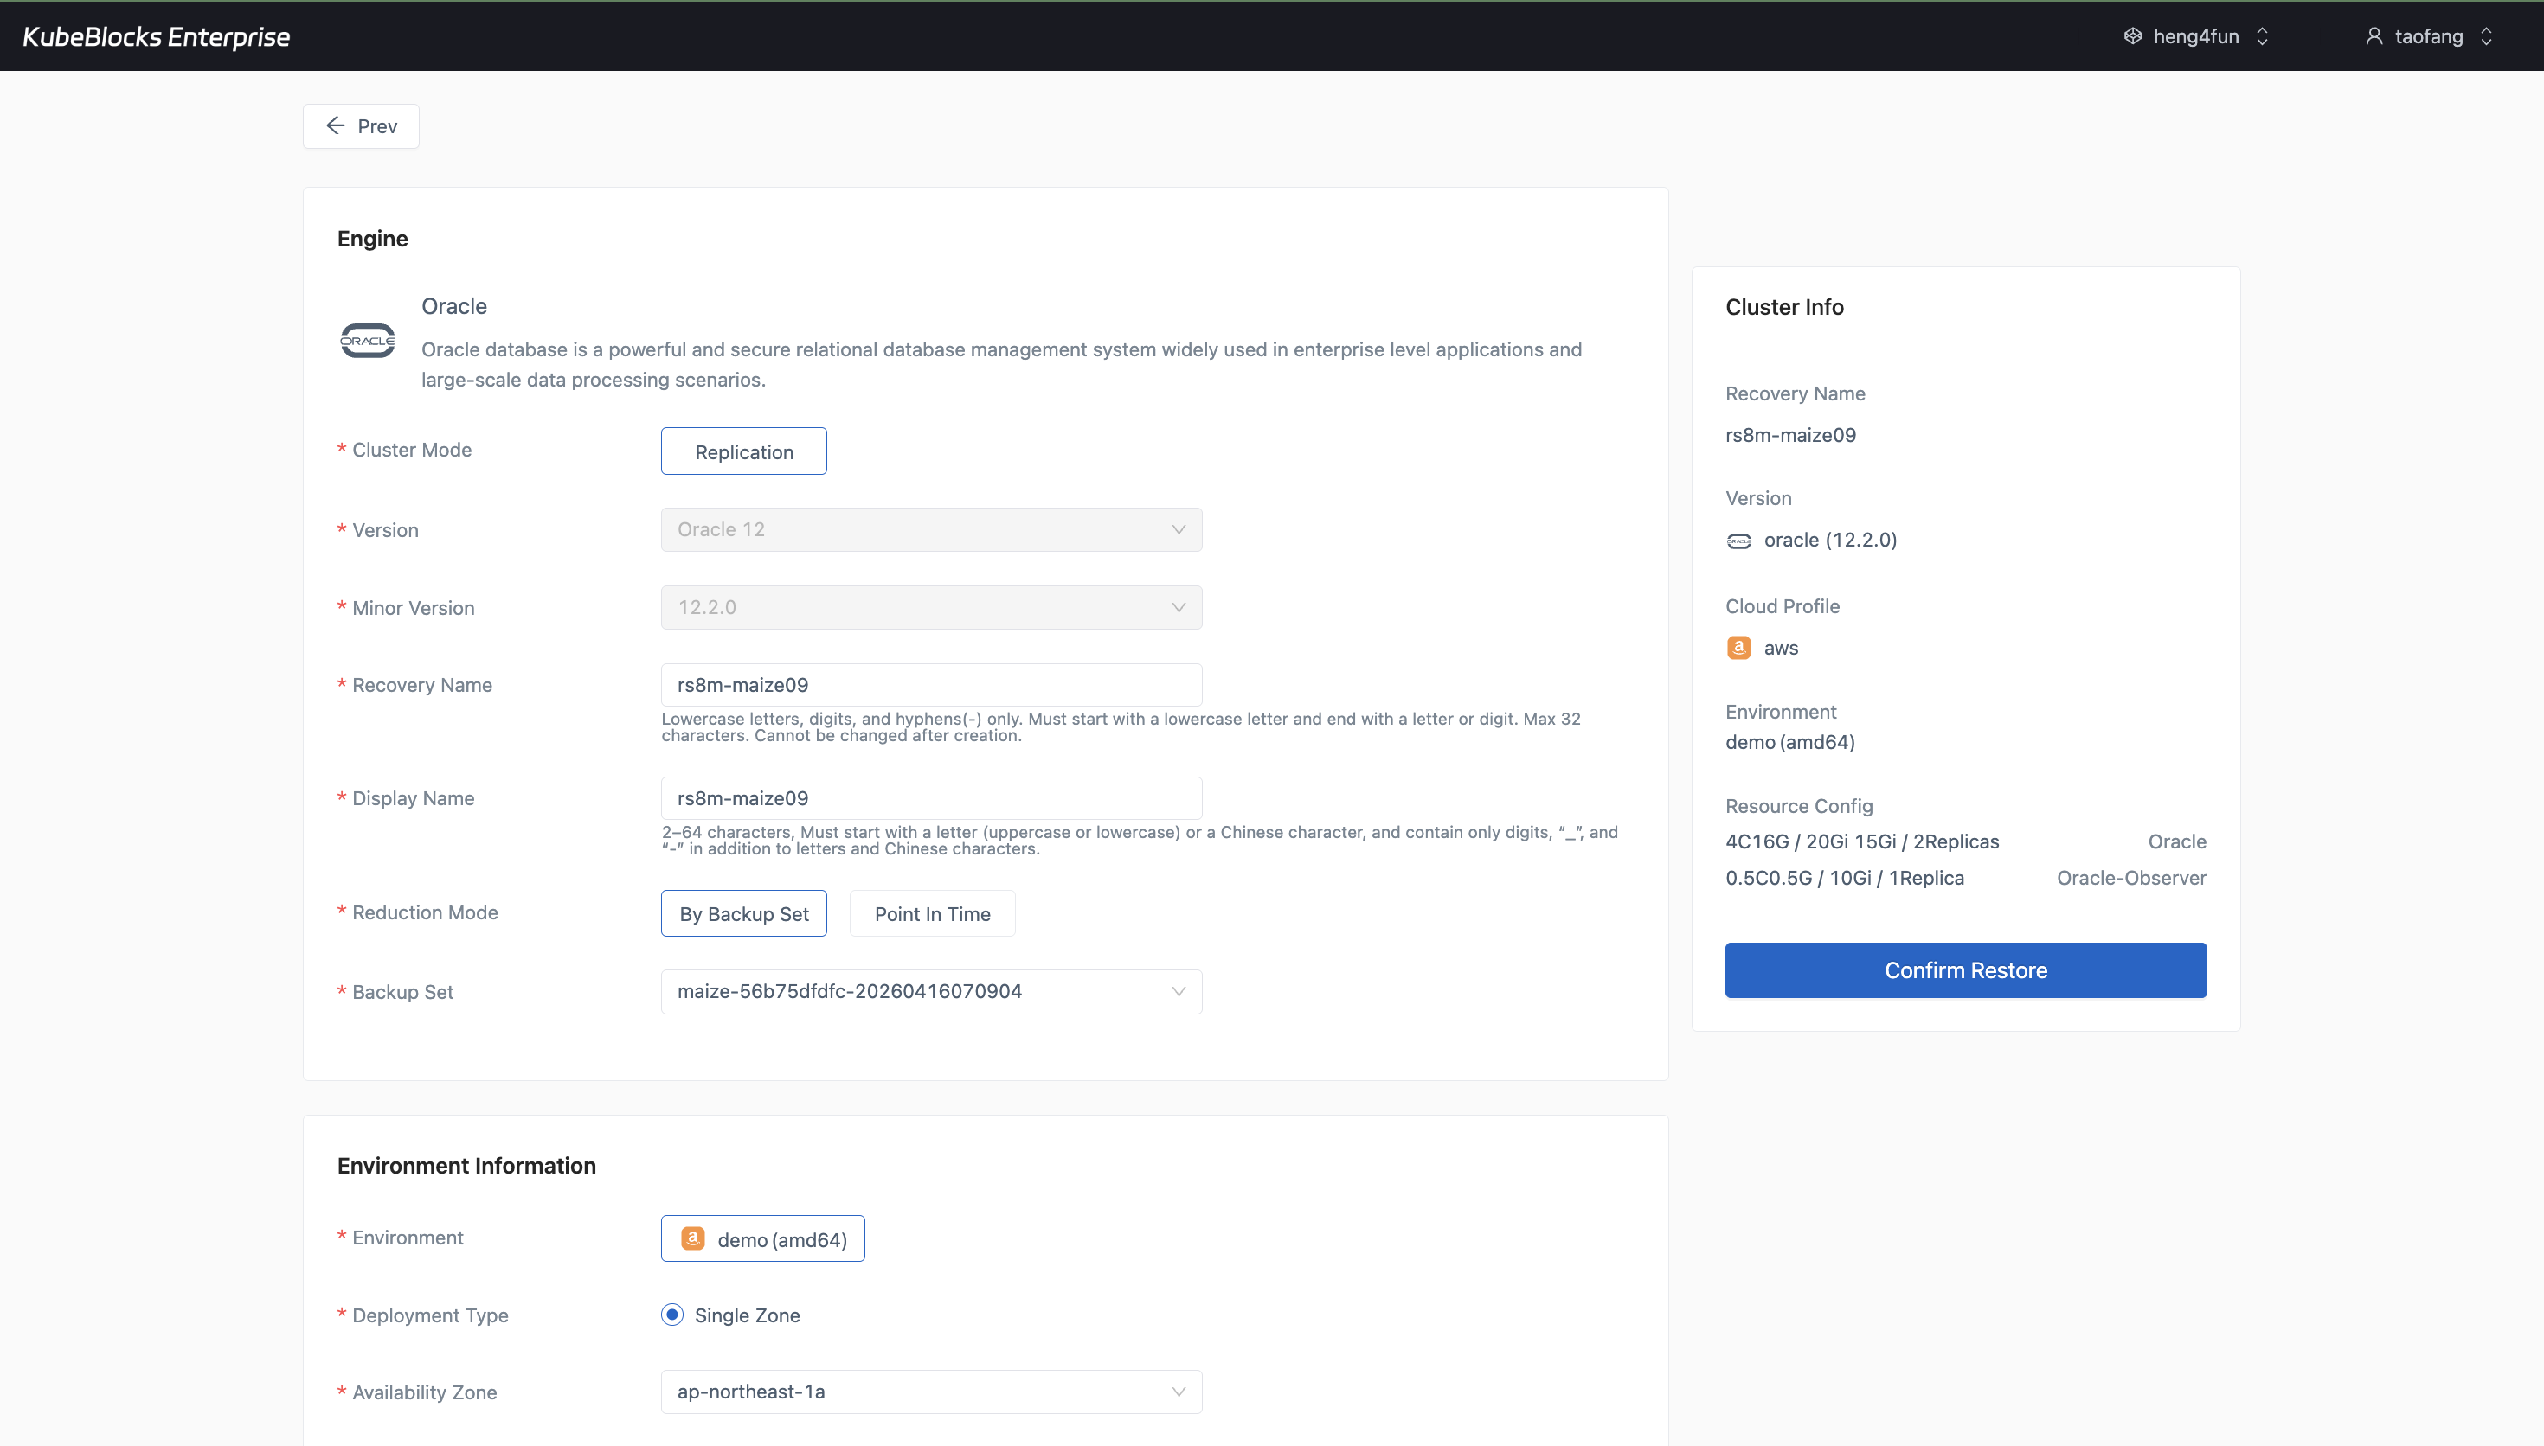The height and width of the screenshot is (1446, 2544).
Task: Click the Display Name hint about 2–64 characters
Action: (x=1139, y=841)
